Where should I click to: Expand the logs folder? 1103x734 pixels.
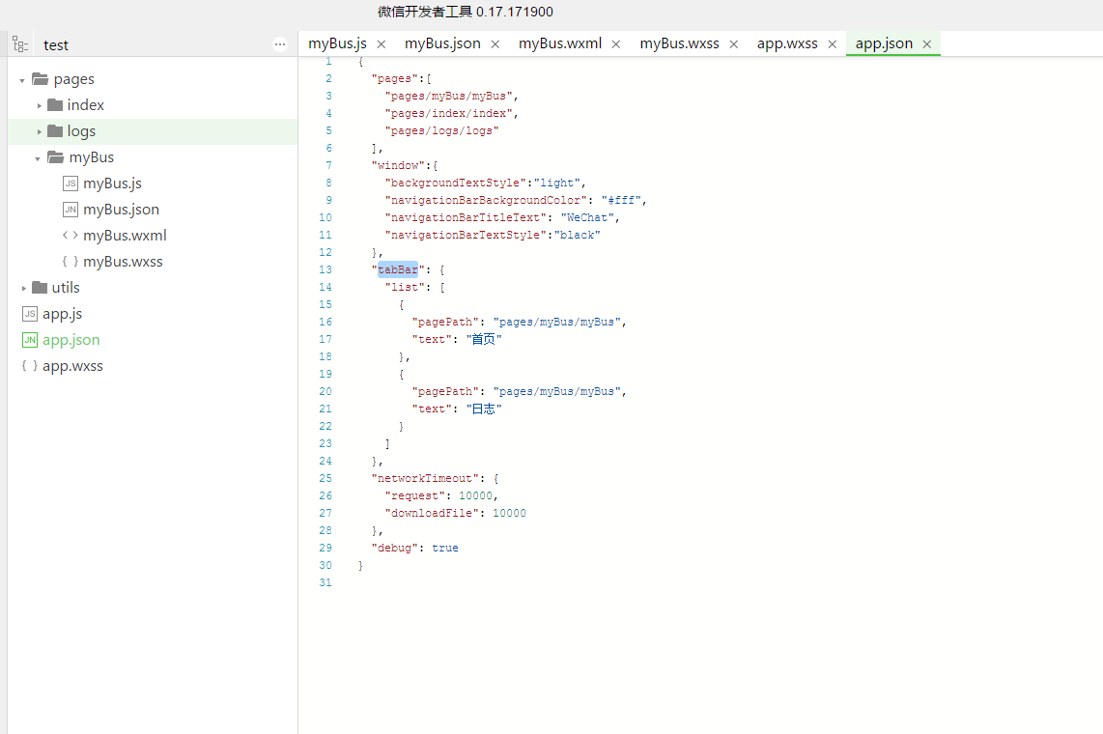point(40,131)
